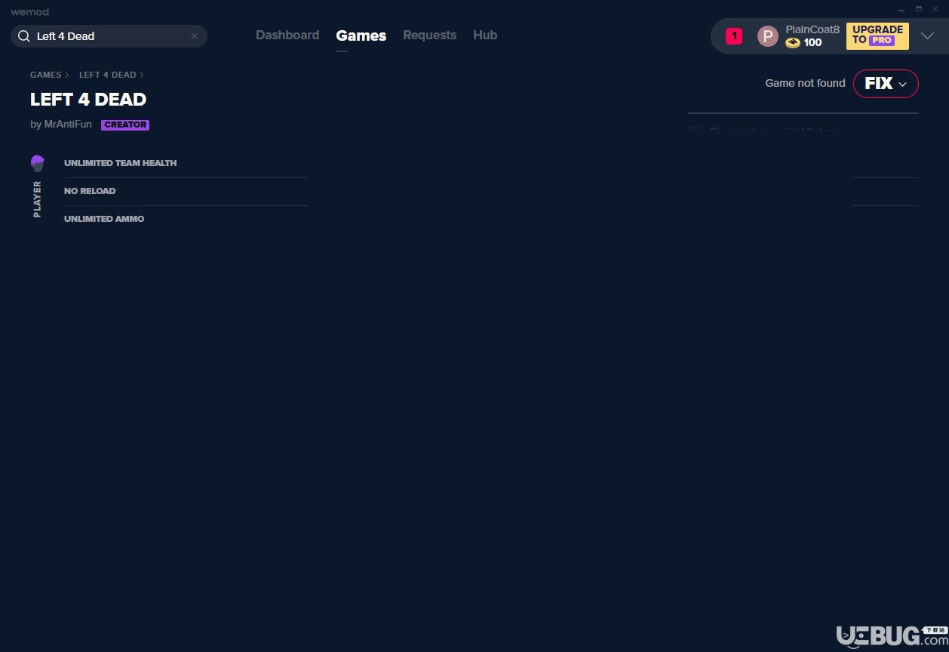
Task: Click the LEFT 4 DEAD page title
Action: (x=88, y=100)
